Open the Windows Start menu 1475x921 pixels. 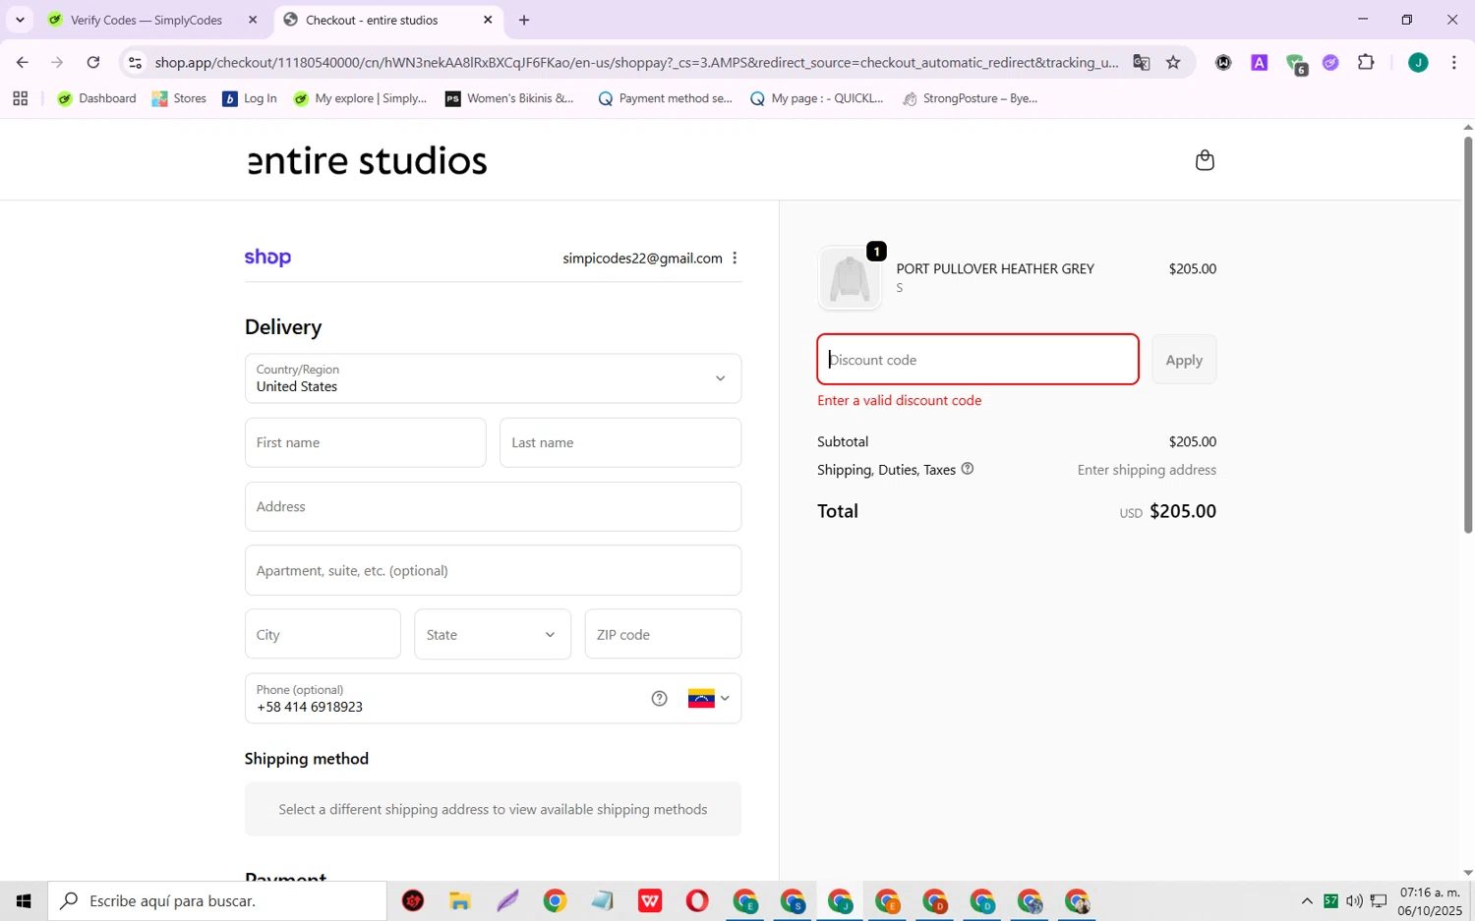[x=24, y=900]
